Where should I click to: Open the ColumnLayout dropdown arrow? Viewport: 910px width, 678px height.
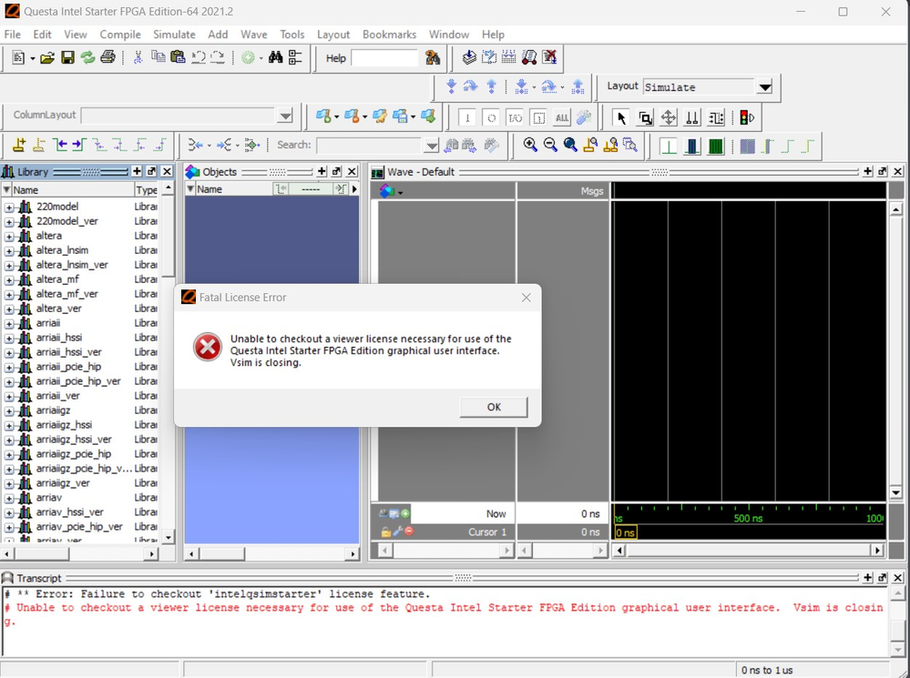285,116
